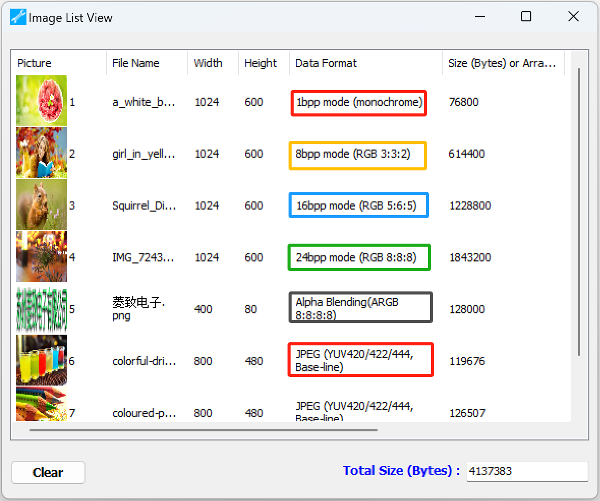The width and height of the screenshot is (600, 501).
Task: Click the wrench app icon in title bar
Action: [x=18, y=17]
